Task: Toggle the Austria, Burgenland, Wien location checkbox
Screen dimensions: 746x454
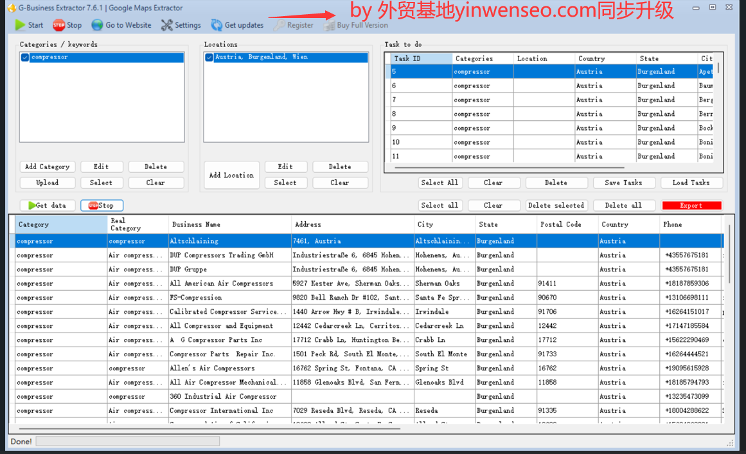Action: 209,57
